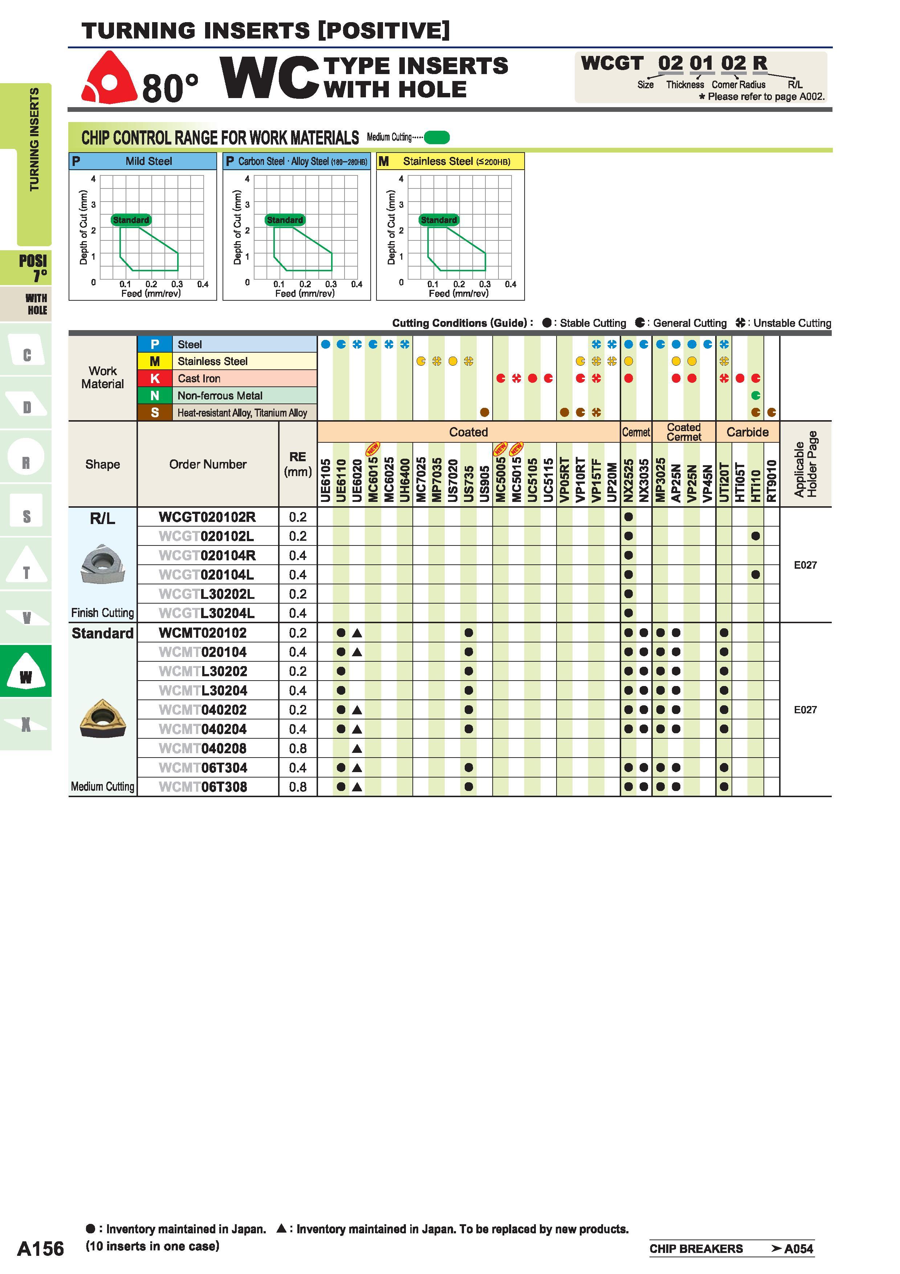Open the TURNING INSERTS side tab
The width and height of the screenshot is (900, 1274).
pyautogui.click(x=34, y=164)
